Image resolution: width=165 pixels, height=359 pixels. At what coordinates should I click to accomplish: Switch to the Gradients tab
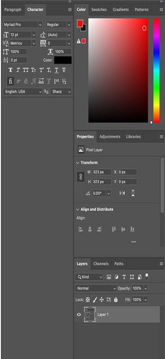point(121,10)
